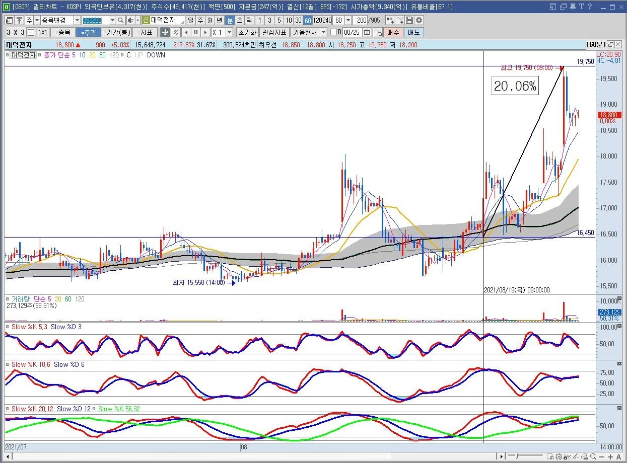Click the magnifier zoom icon at bottom right
The width and height of the screenshot is (627, 463).
coord(593,456)
